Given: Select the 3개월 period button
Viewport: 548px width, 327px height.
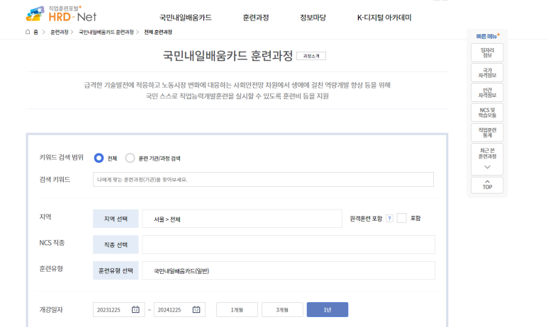Looking at the screenshot, I should click(282, 309).
